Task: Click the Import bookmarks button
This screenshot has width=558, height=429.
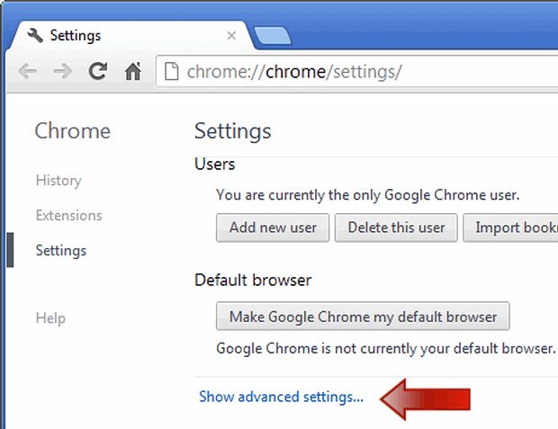Action: 510,228
